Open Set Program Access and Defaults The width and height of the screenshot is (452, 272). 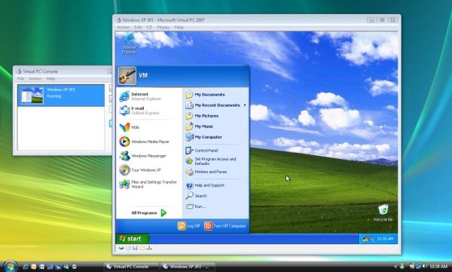tap(211, 161)
